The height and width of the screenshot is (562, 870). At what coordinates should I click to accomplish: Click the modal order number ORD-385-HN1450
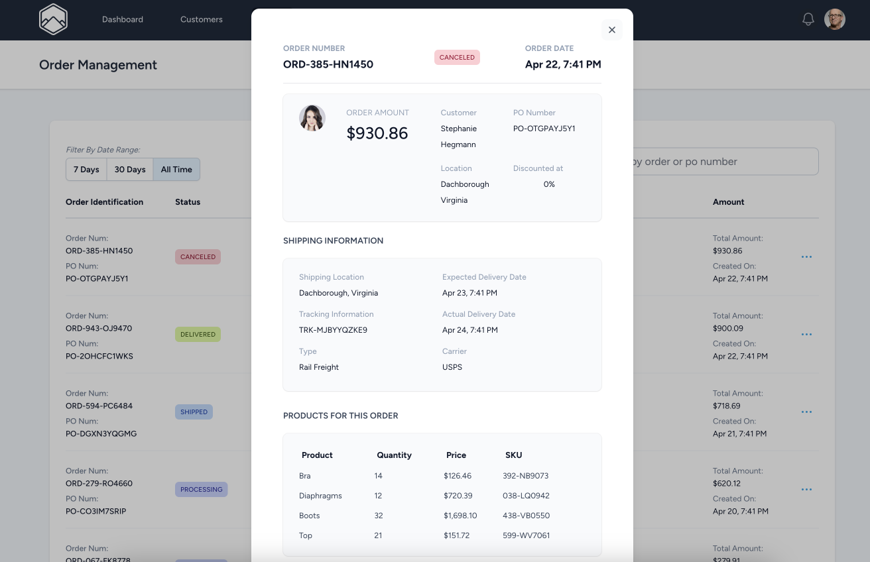[328, 64]
